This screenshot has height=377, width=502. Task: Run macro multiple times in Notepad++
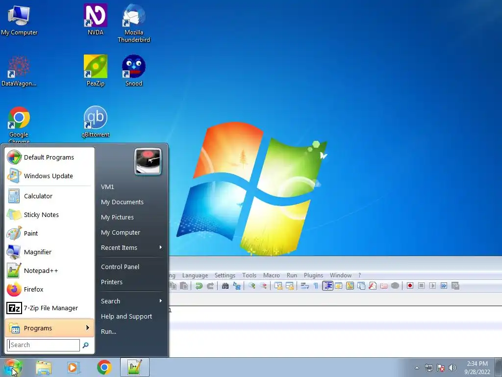click(444, 286)
